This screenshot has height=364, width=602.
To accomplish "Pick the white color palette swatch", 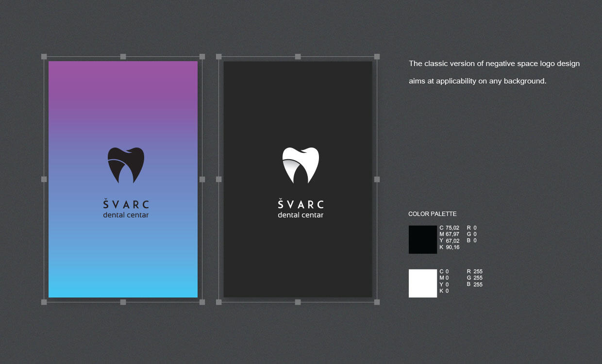I will coord(422,283).
